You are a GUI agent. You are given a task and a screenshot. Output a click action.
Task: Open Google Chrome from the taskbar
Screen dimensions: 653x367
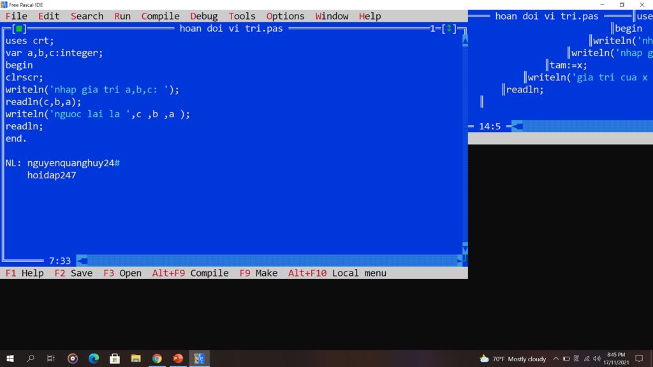157,358
